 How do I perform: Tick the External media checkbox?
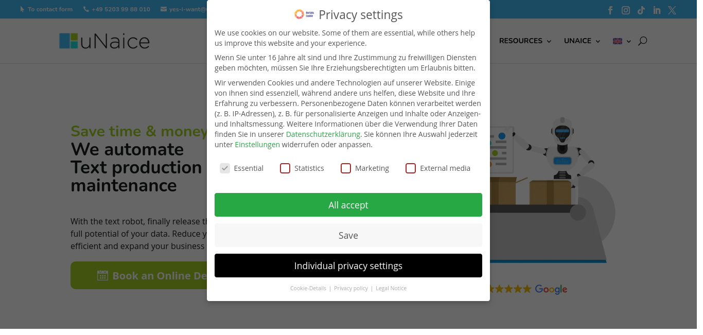tap(411, 168)
